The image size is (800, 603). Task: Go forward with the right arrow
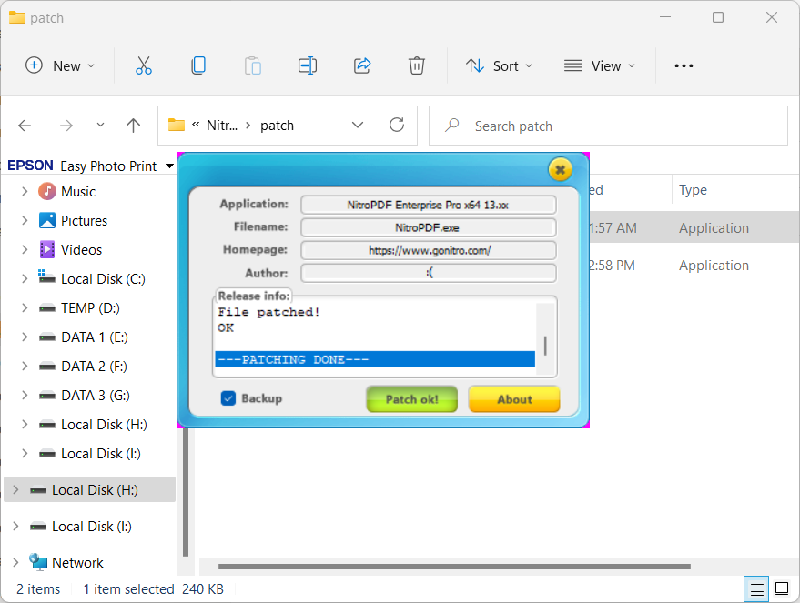point(66,126)
